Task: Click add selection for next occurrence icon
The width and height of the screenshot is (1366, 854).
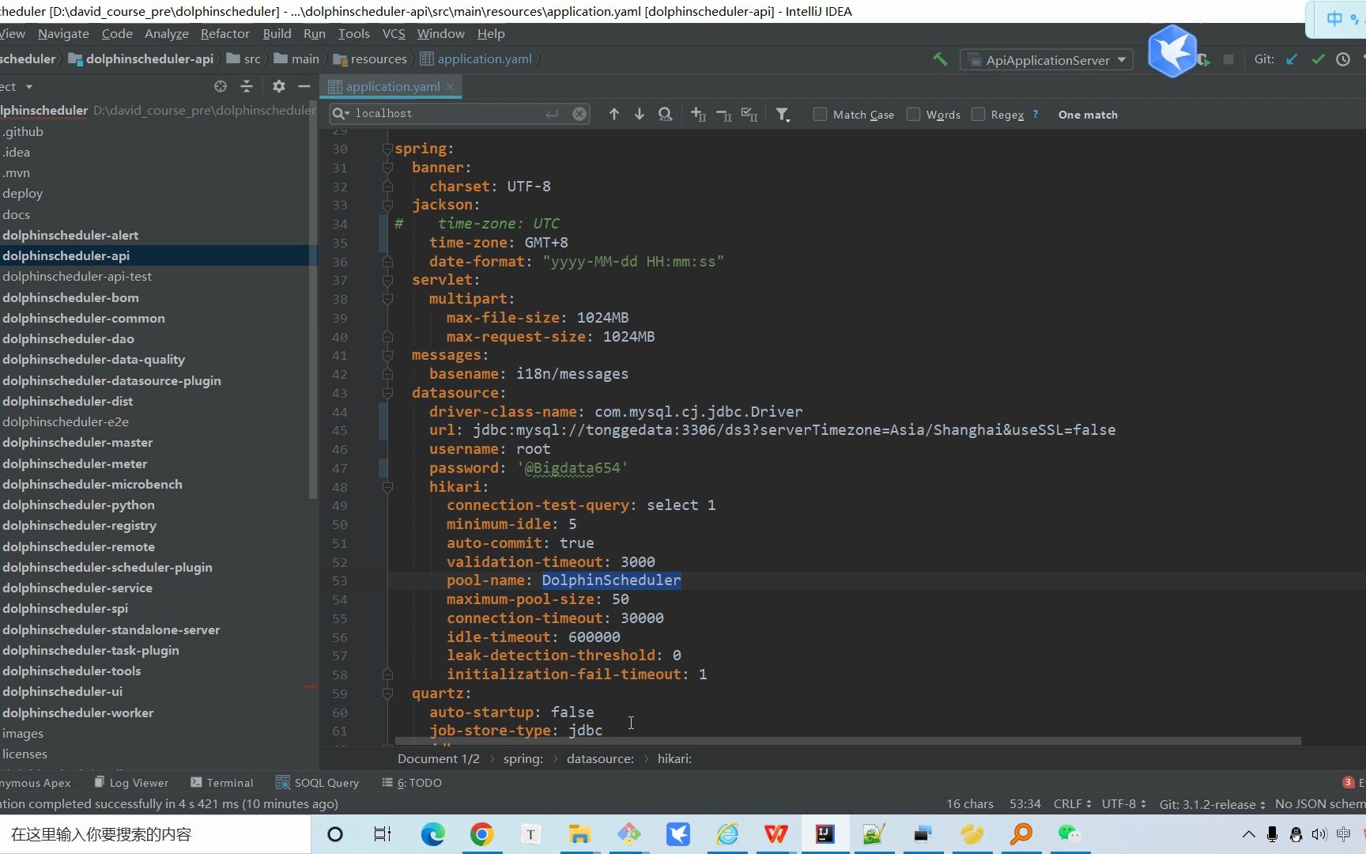Action: (x=698, y=115)
